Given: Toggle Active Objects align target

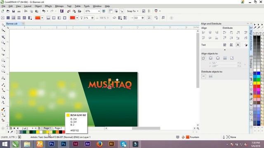Looking at the screenshot, I should click(x=203, y=58).
